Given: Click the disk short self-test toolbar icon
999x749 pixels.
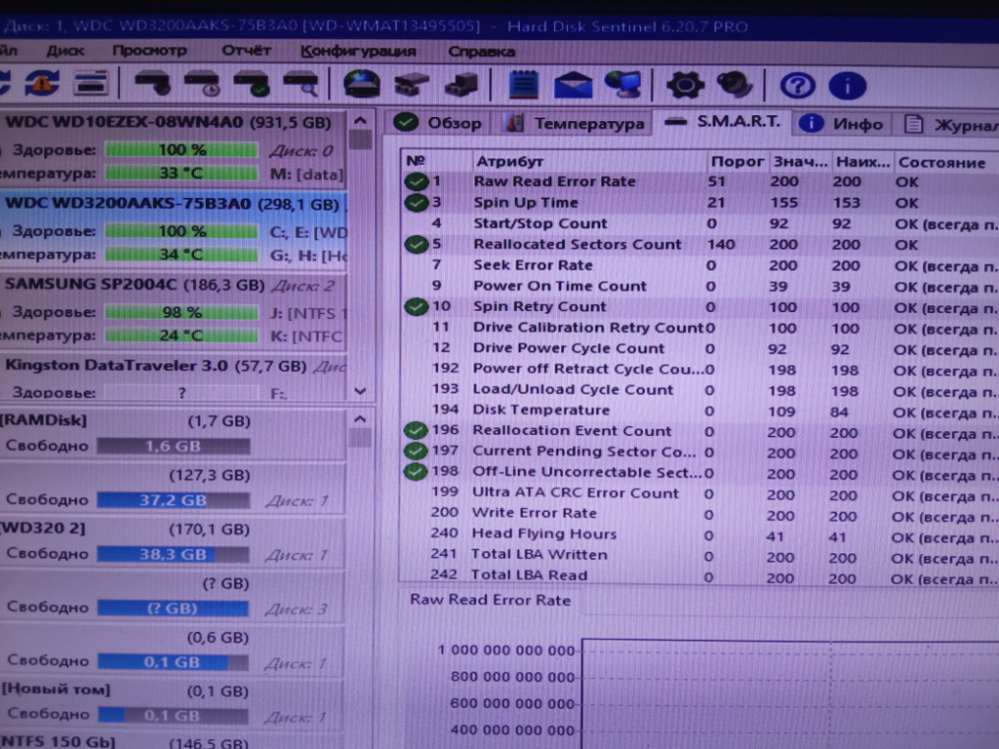Looking at the screenshot, I should tap(153, 84).
